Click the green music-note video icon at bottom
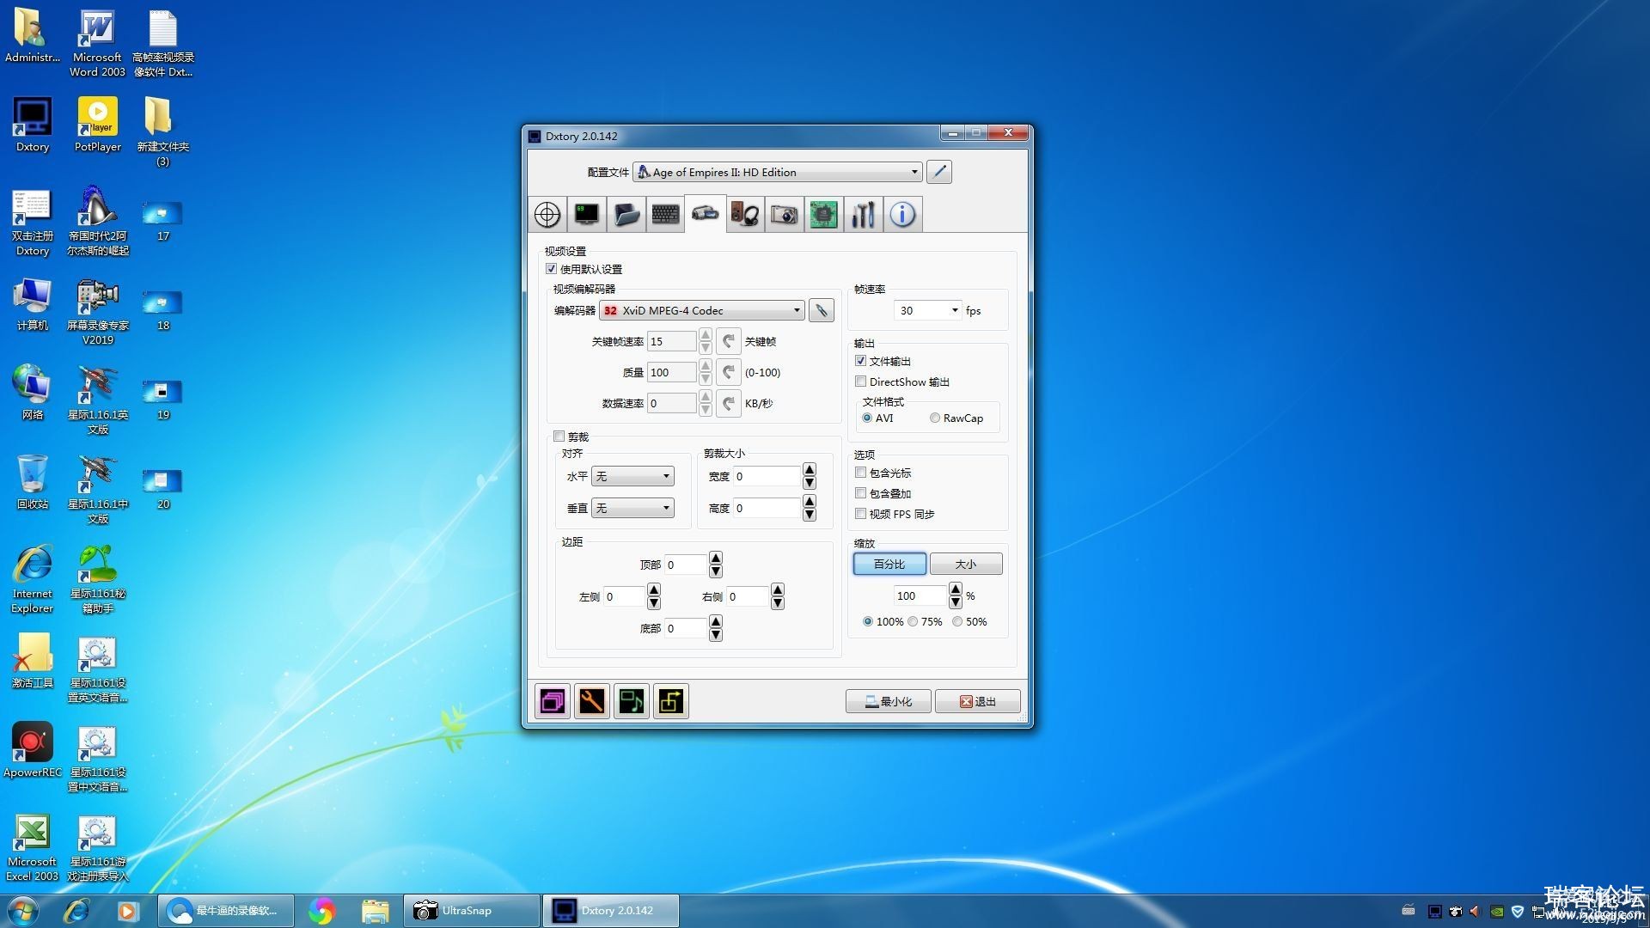The height and width of the screenshot is (928, 1650). click(x=631, y=701)
